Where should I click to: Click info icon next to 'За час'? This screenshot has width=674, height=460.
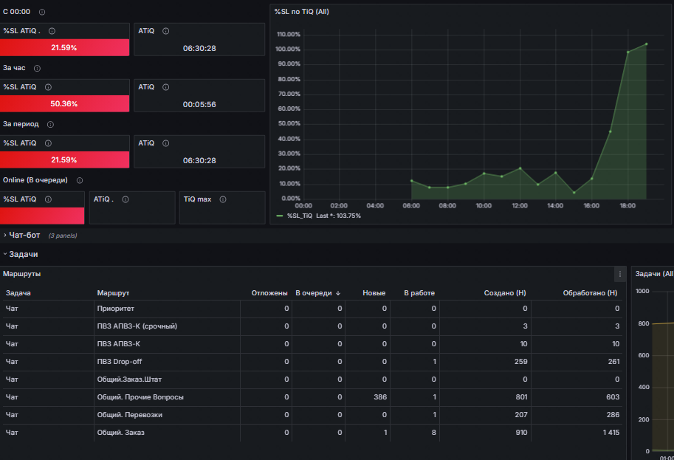38,69
